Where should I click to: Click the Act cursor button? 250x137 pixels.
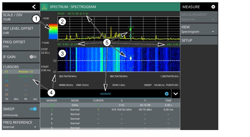coord(35,99)
